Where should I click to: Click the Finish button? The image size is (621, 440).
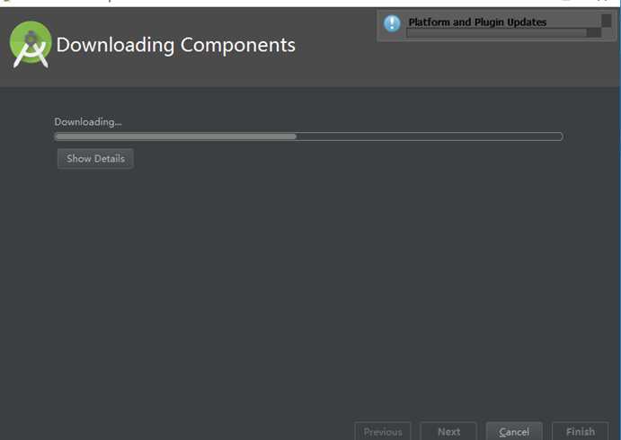click(x=581, y=431)
